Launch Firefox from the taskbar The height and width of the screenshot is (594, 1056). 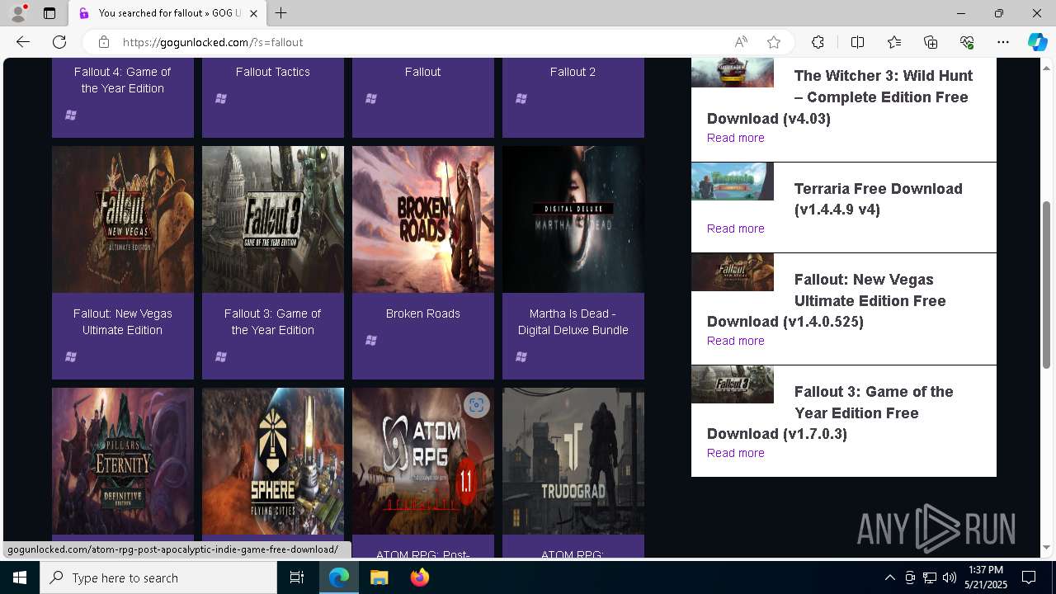pos(419,577)
